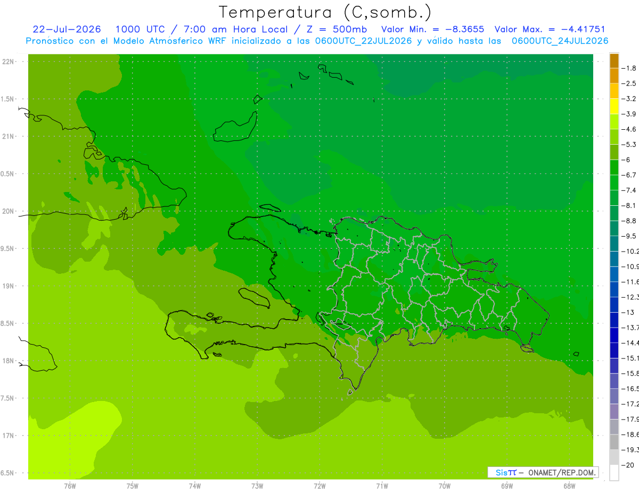Pick the teal swatch between -9.5 and -10.2
The image size is (639, 493).
pos(614,244)
